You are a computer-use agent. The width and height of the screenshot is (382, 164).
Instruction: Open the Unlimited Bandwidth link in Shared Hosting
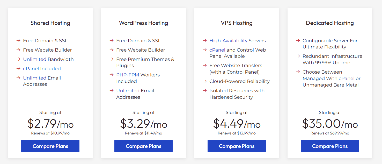click(x=35, y=59)
